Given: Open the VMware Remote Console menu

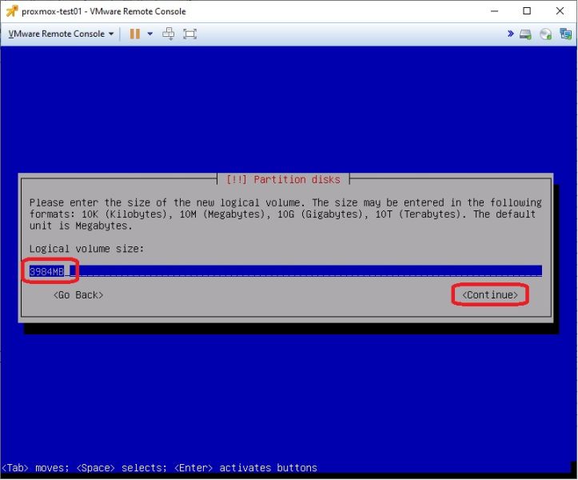Looking at the screenshot, I should (57, 34).
